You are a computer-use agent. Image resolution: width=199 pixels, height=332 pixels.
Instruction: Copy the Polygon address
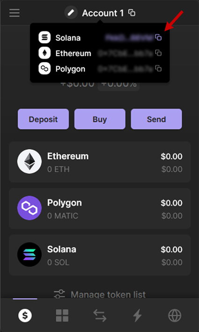click(x=158, y=68)
